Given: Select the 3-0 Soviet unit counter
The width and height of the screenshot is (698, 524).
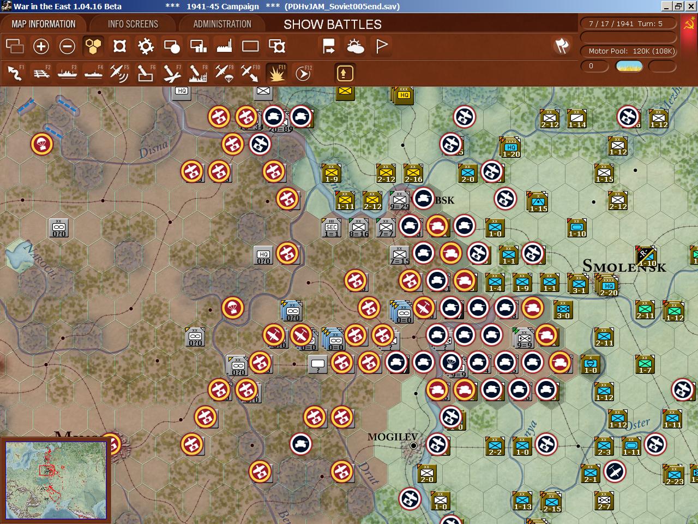Looking at the screenshot, I should [x=563, y=309].
